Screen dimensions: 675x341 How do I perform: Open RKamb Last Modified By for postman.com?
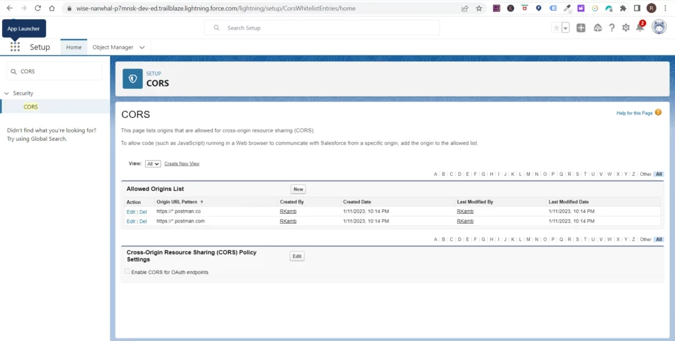coord(465,221)
